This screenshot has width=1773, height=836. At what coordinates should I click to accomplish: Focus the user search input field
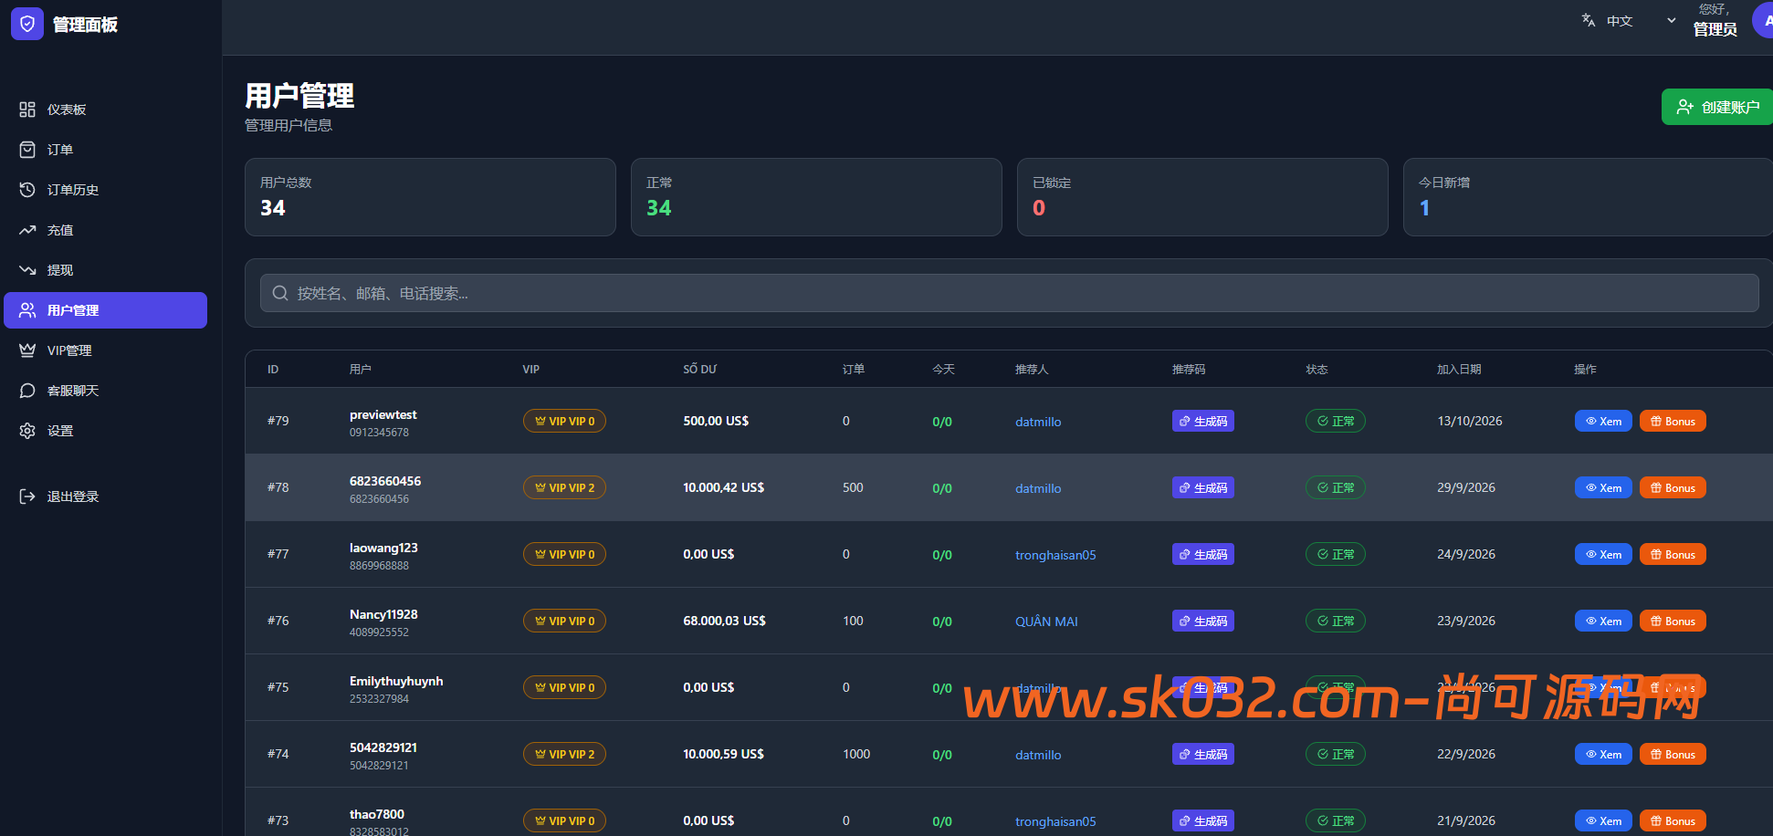coord(1009,293)
